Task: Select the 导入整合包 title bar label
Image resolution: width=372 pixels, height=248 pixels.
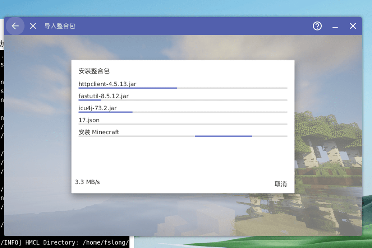Action: click(60, 26)
